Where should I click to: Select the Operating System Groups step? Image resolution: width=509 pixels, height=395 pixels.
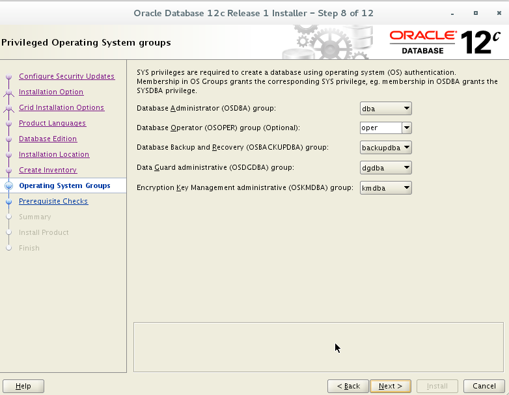coord(64,185)
